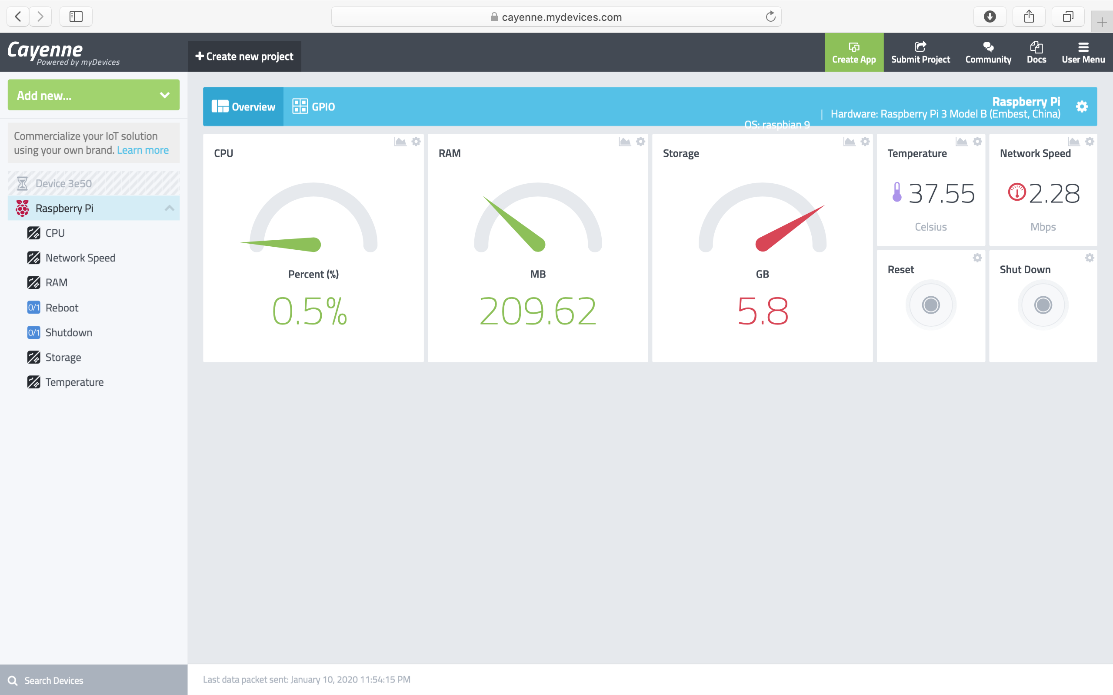Open the Docs icon
Viewport: 1113px width, 695px height.
(1036, 52)
